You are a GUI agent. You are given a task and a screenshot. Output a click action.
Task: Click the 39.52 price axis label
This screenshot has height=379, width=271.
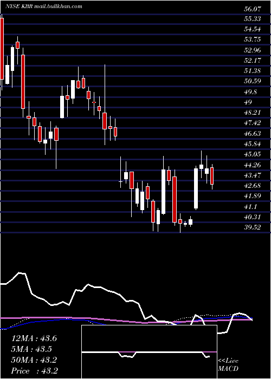[253, 227]
